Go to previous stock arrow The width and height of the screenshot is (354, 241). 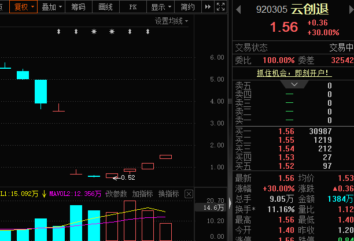(x=238, y=10)
